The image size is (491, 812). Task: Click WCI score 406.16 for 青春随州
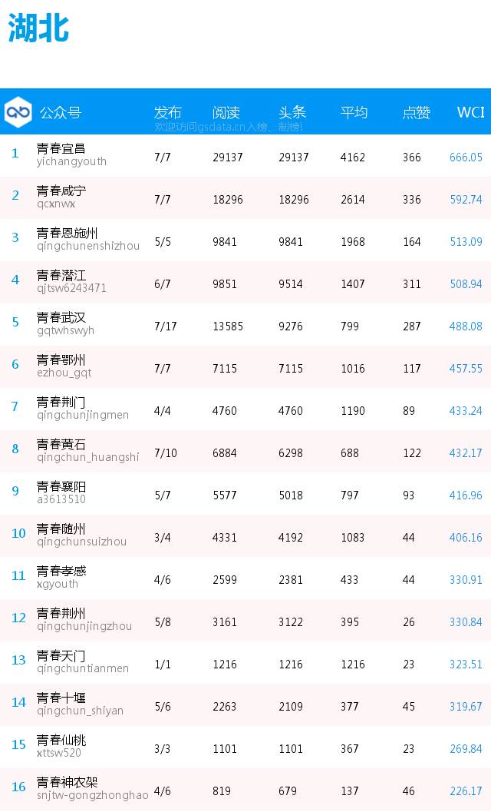466,538
